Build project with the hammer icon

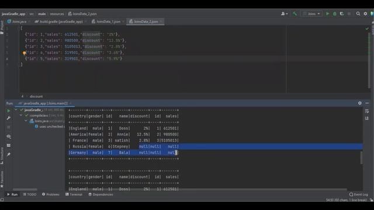click(295, 14)
